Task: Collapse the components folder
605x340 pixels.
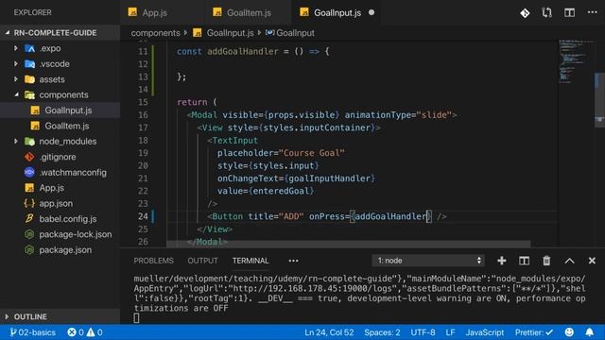Action: coord(17,94)
